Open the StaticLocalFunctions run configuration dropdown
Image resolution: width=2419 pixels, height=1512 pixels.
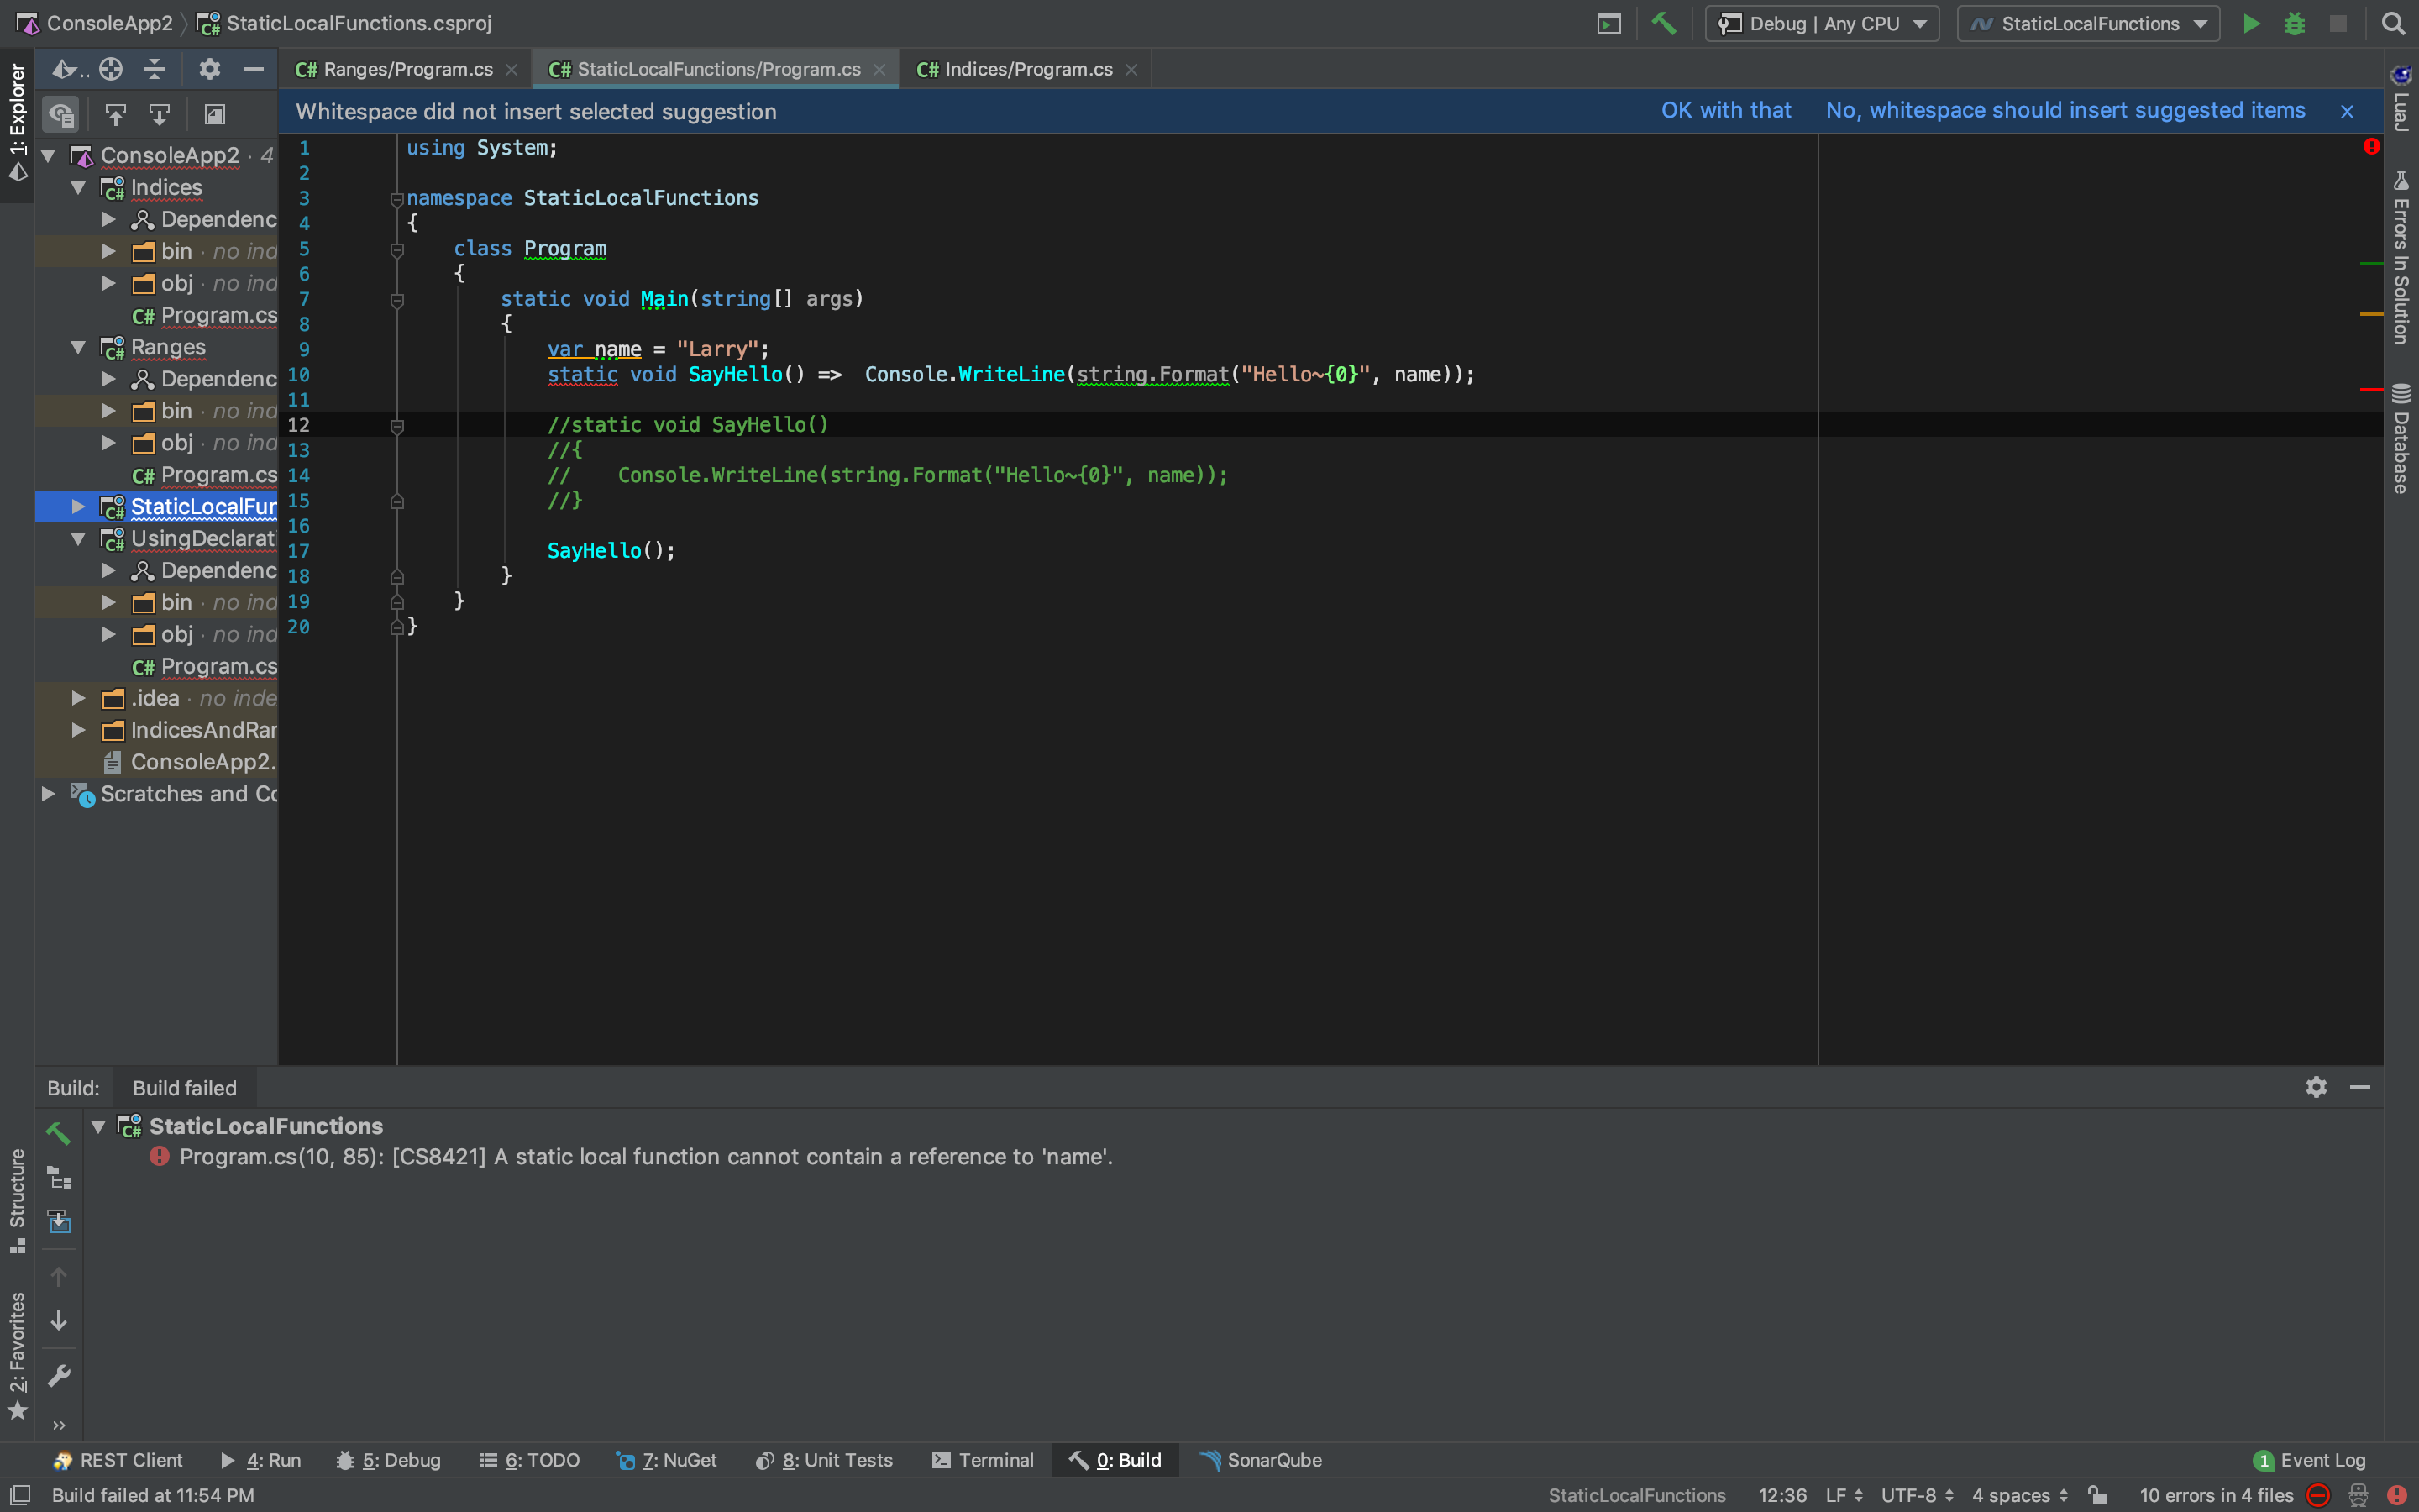pyautogui.click(x=2087, y=24)
